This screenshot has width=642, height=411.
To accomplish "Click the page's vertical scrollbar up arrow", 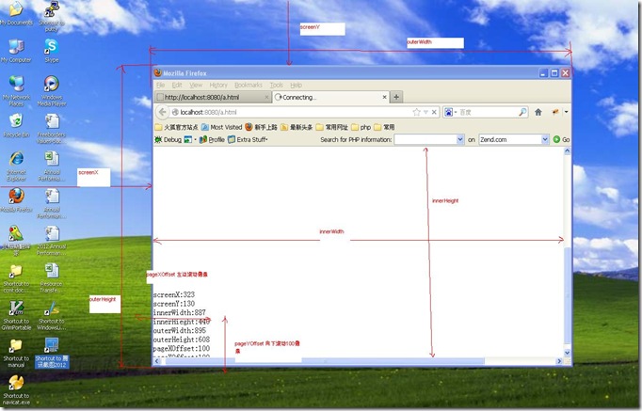I will (567, 150).
